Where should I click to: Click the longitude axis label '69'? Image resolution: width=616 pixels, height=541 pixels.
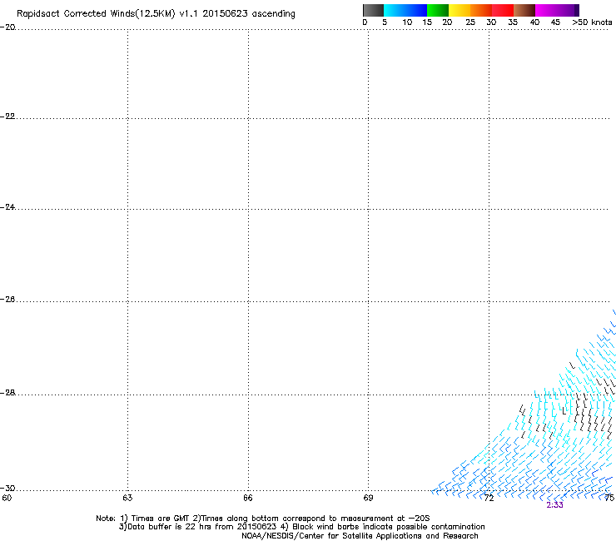point(368,498)
